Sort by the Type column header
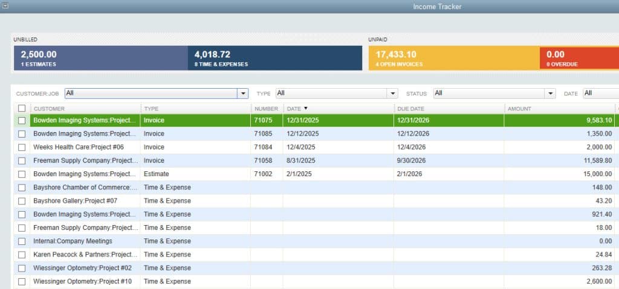The image size is (619, 289). pyautogui.click(x=196, y=109)
